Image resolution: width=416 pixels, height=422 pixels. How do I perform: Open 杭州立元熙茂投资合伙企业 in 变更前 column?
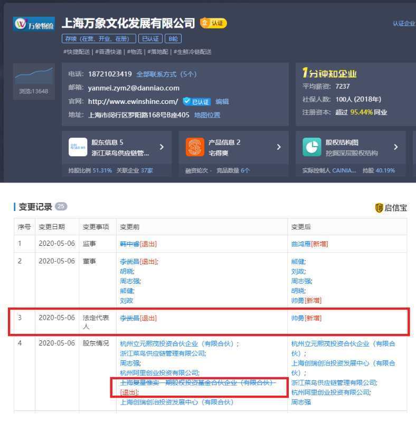click(177, 344)
